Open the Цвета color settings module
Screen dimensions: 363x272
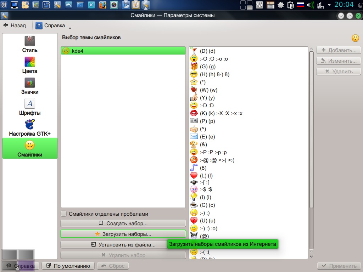coord(30,65)
